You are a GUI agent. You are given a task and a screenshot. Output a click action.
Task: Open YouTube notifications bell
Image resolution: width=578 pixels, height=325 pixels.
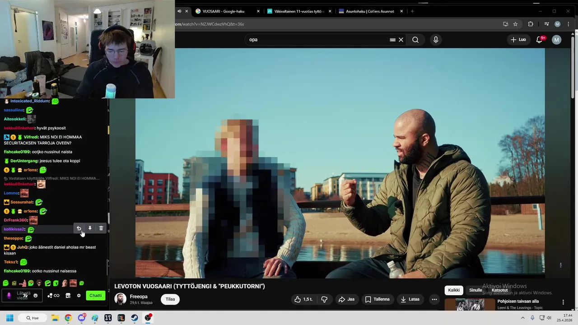coord(539,40)
